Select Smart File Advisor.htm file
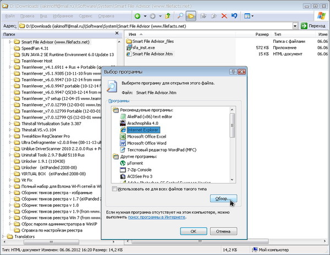330x255 pixels. [x=152, y=54]
